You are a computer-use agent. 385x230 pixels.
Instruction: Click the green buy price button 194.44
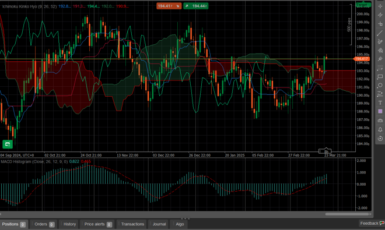(x=195, y=6)
